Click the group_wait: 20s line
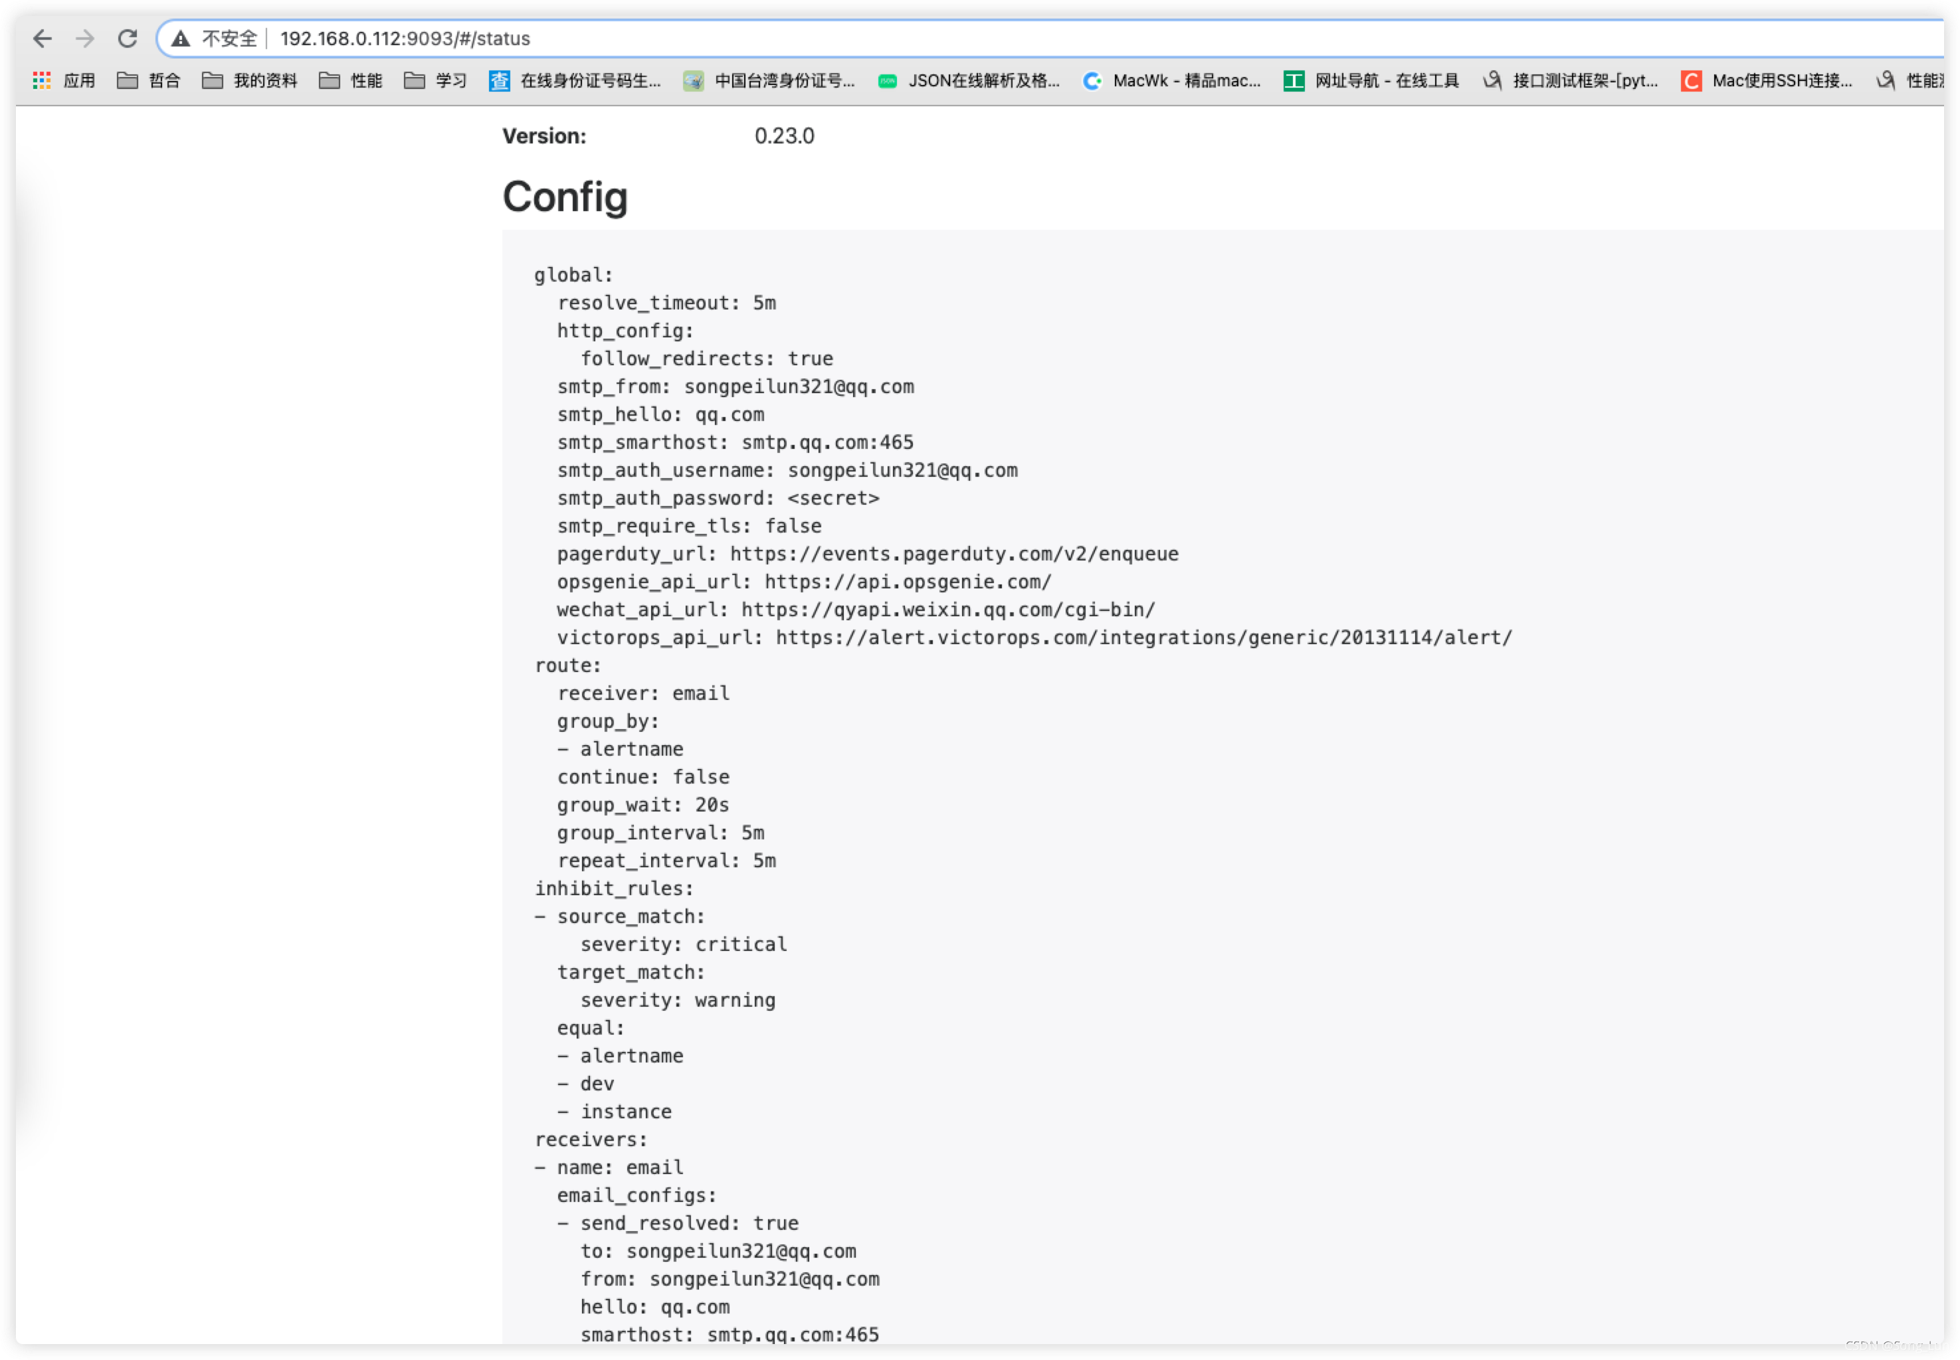Screen dimensions: 1960x1360 point(644,806)
